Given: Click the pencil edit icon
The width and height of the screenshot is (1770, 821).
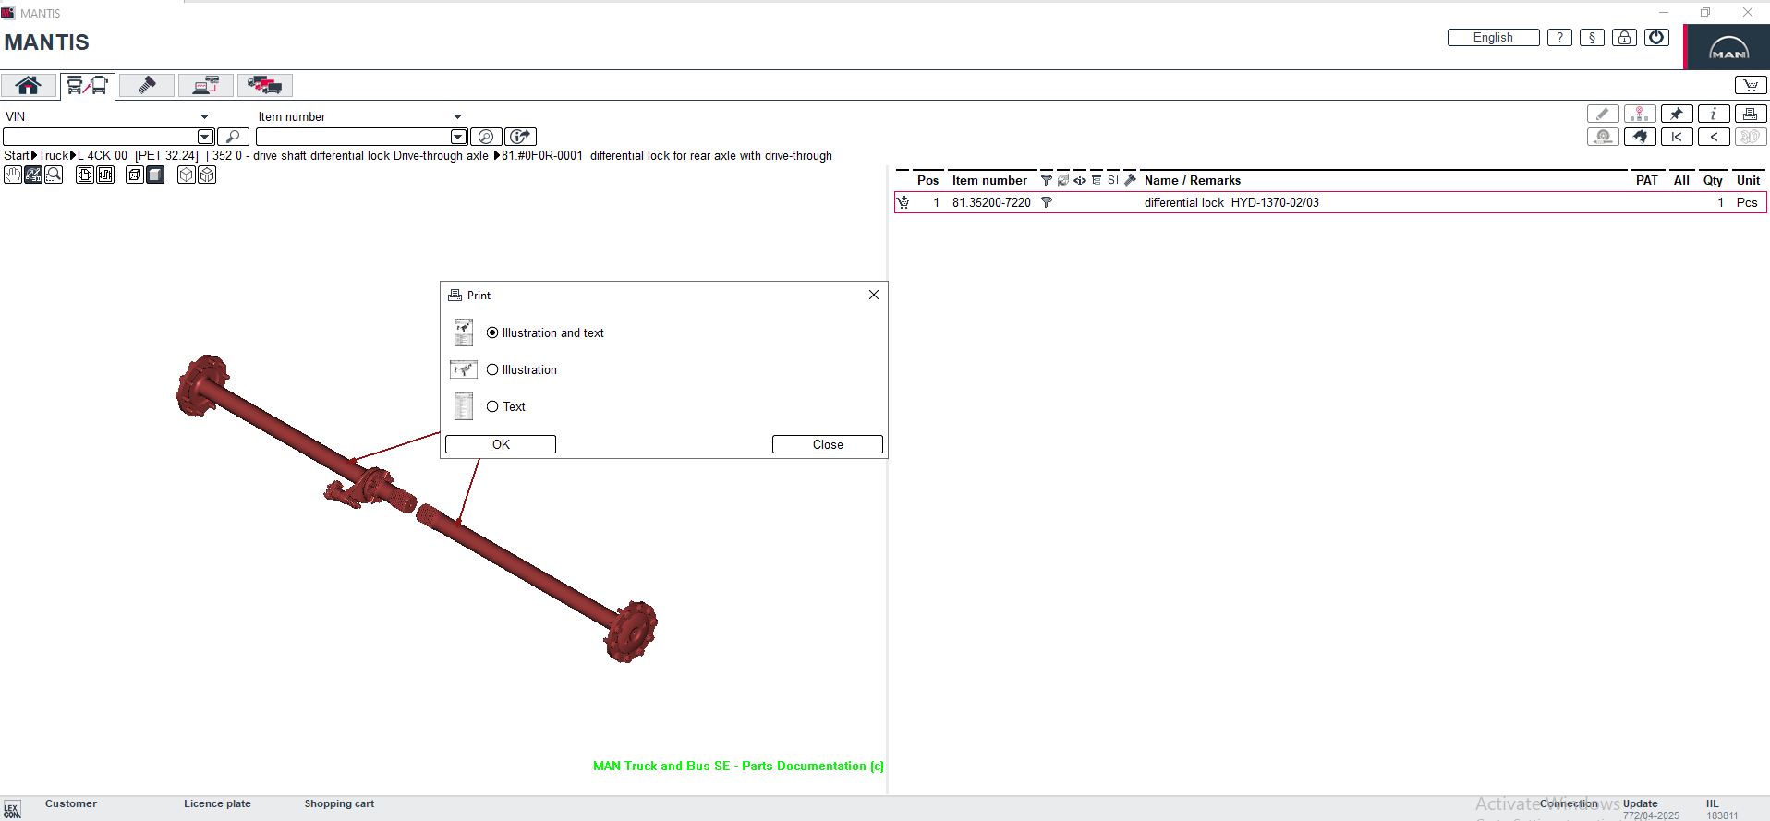Looking at the screenshot, I should tap(1603, 114).
